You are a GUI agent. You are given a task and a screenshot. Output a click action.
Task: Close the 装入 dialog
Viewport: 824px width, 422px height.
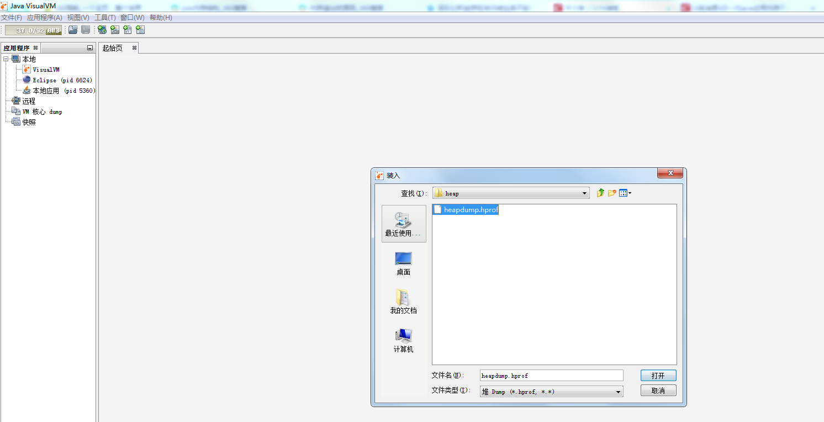(671, 173)
